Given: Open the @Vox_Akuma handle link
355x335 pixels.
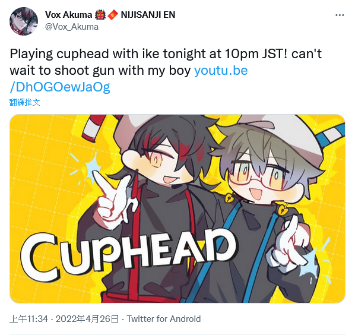Looking at the screenshot, I should tap(72, 27).
